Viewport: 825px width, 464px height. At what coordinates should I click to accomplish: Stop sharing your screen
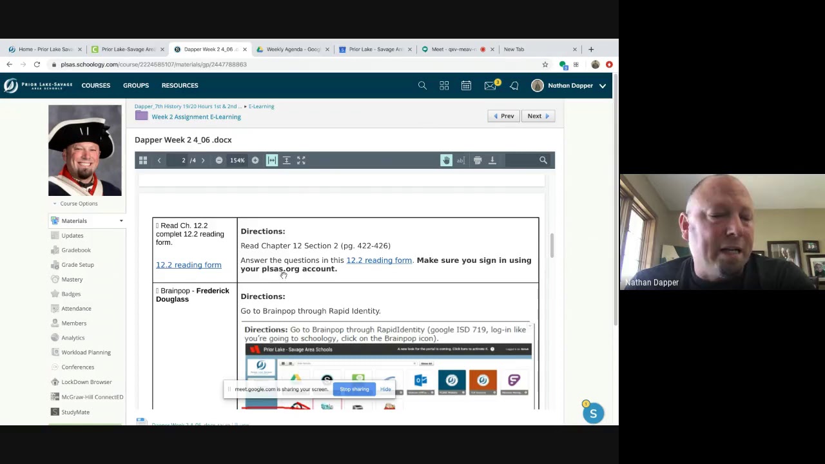click(x=354, y=389)
